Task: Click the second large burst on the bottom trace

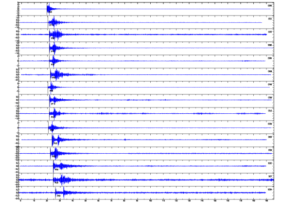Action: point(64,193)
